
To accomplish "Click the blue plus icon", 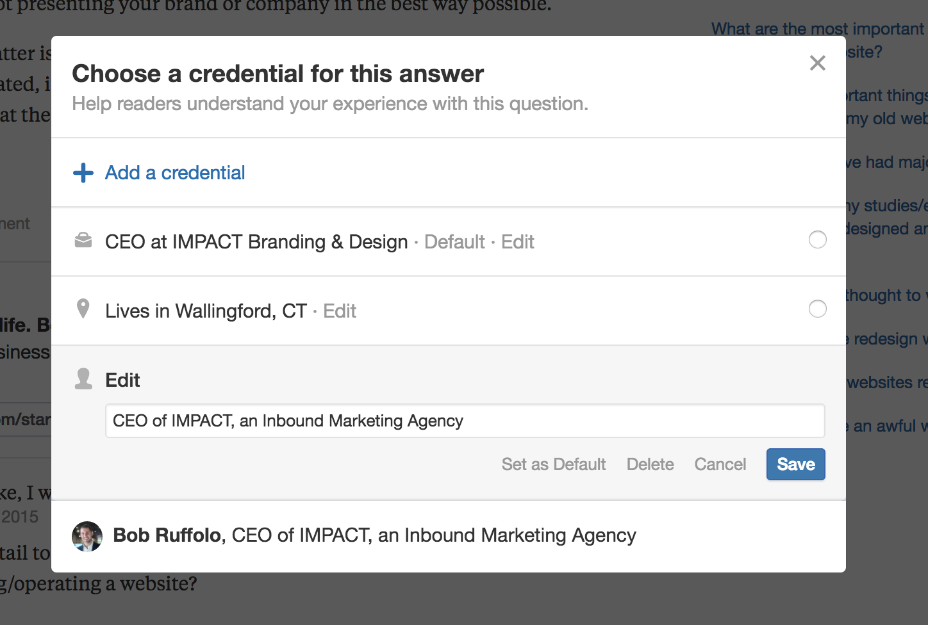I will click(83, 173).
